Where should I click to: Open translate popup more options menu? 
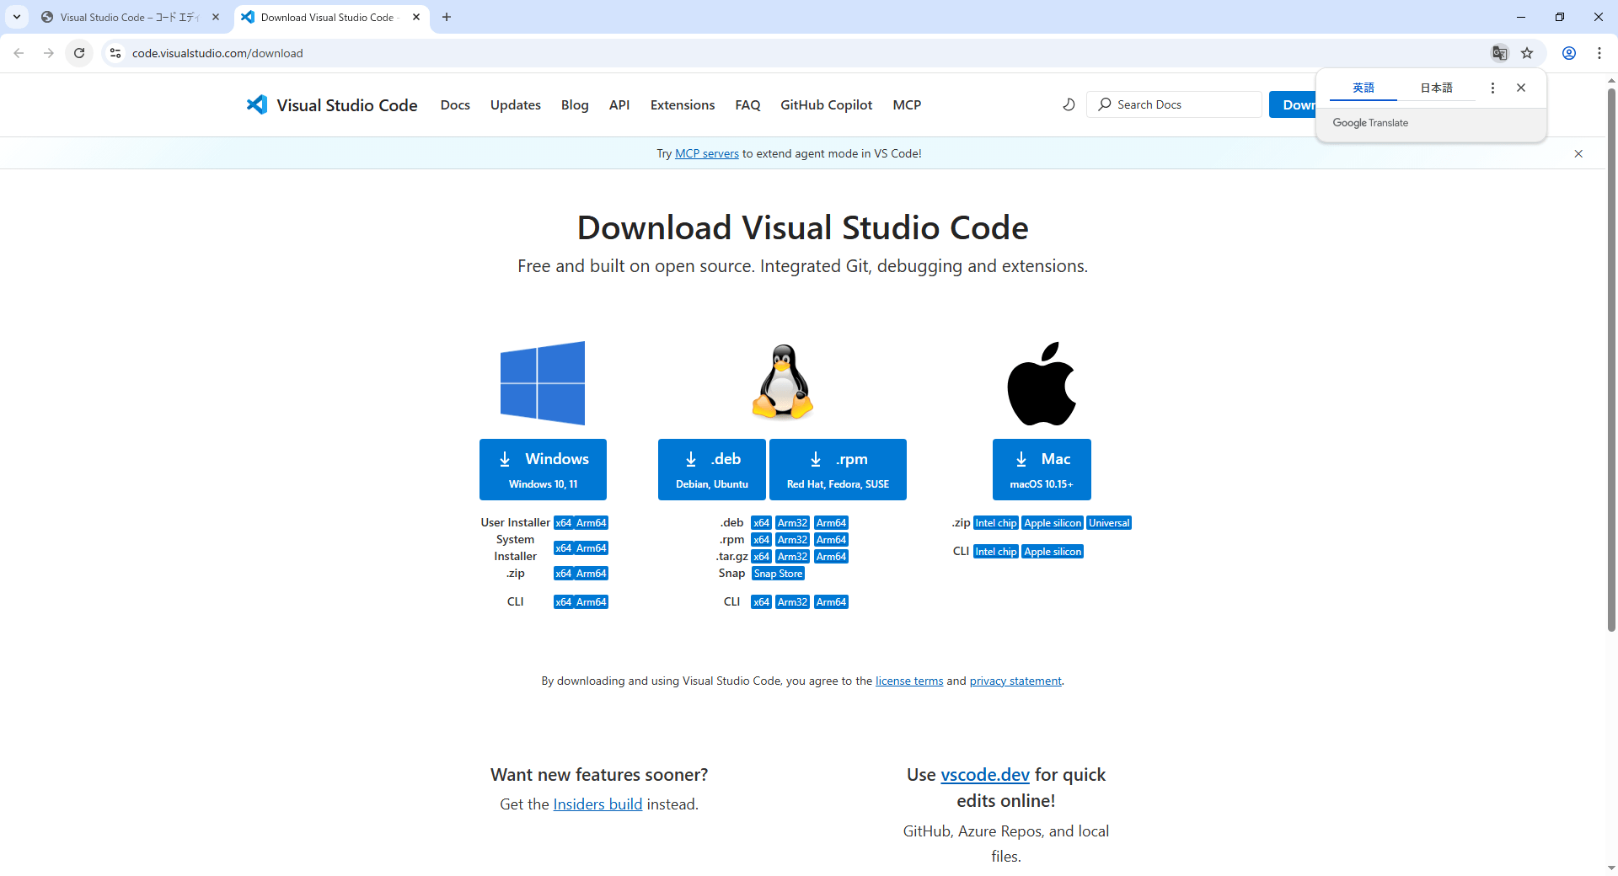1492,88
